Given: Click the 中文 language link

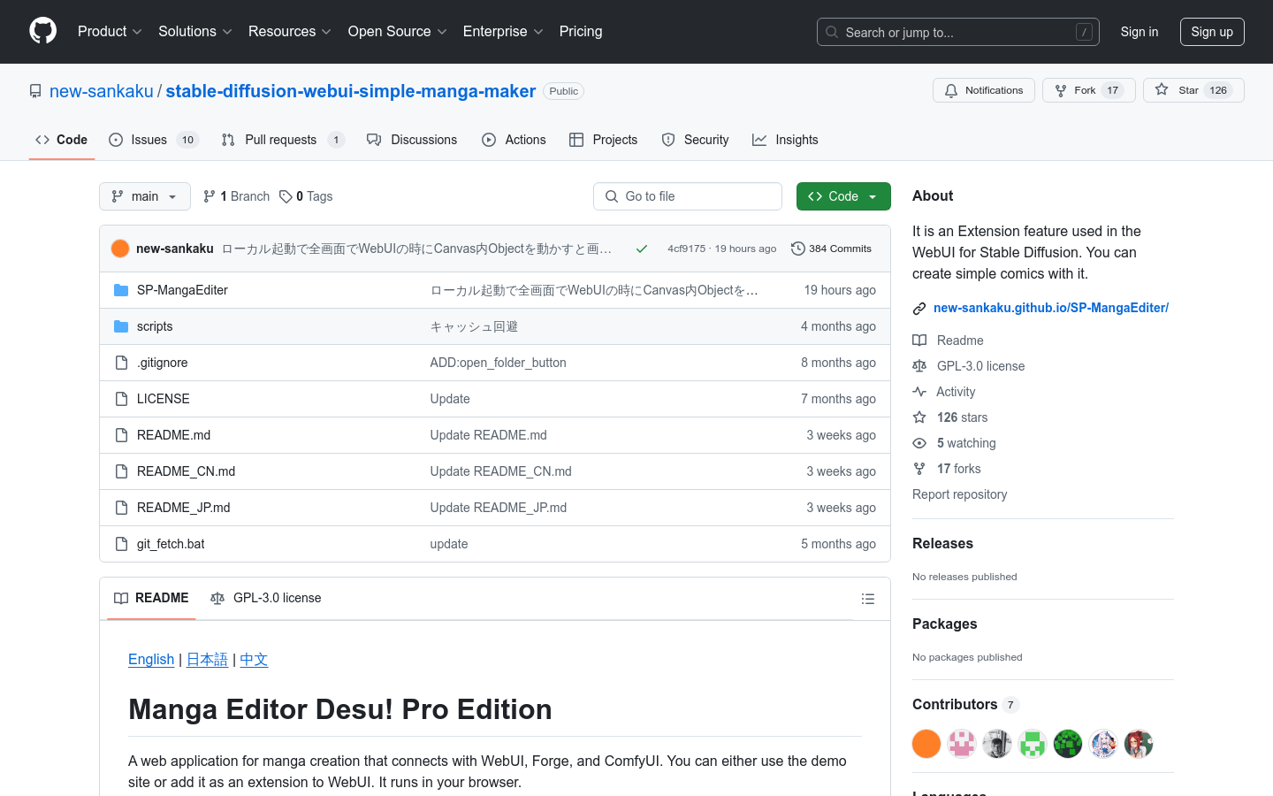Looking at the screenshot, I should pyautogui.click(x=254, y=659).
